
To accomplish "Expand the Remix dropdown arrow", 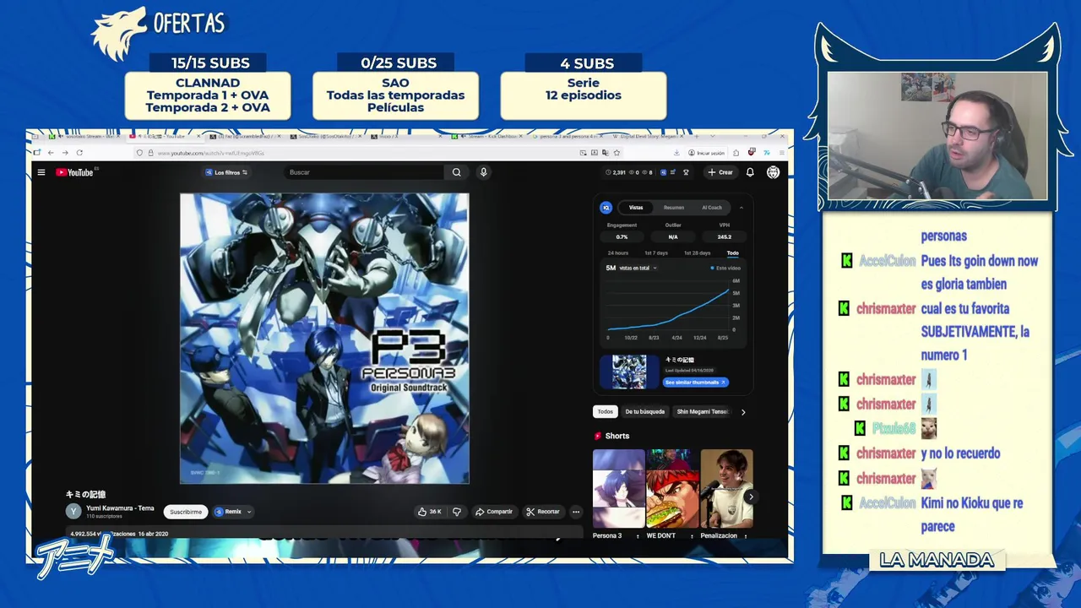I will point(249,512).
